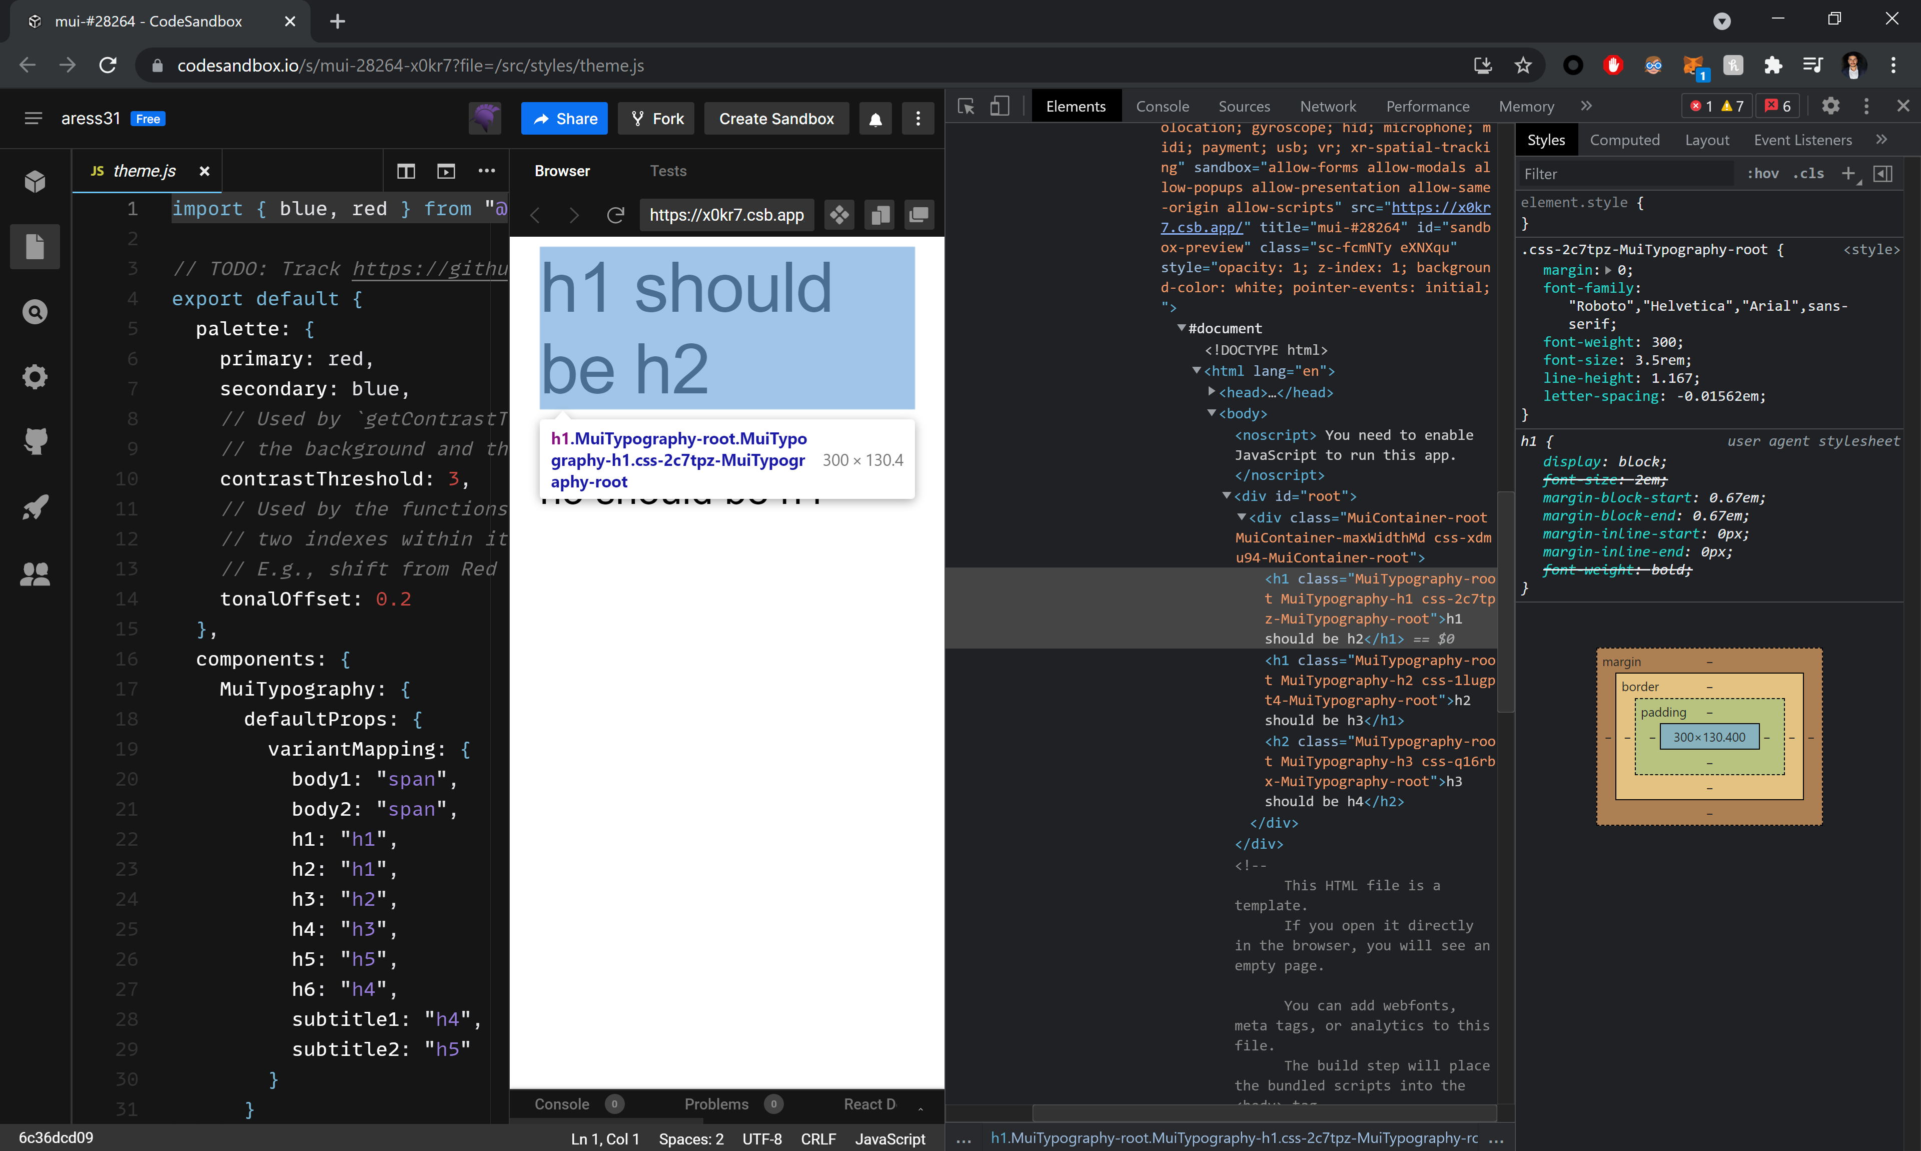Open the GitHub panel in the sidebar
1921x1151 pixels.
tap(35, 440)
